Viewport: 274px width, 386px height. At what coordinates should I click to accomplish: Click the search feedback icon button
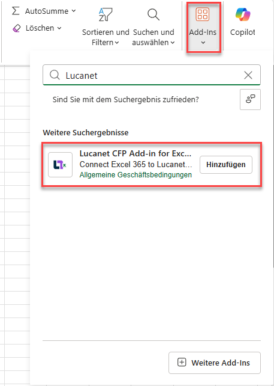pyautogui.click(x=250, y=99)
